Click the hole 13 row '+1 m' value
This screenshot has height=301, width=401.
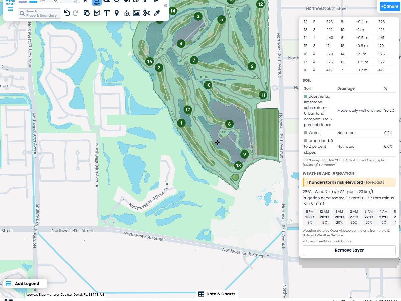click(x=360, y=30)
